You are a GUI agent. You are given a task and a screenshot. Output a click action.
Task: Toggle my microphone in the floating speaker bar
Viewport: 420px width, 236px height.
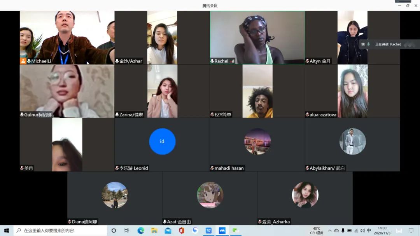369,44
